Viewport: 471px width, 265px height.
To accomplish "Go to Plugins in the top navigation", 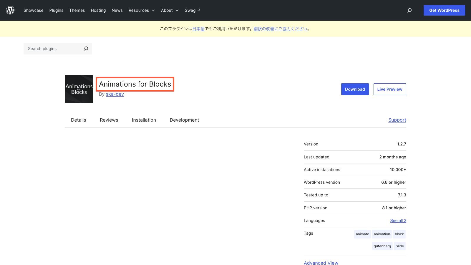I will coord(56,10).
